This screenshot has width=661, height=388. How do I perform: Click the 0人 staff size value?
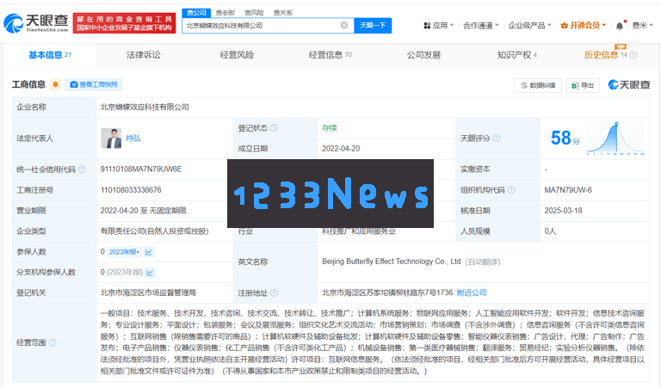tap(550, 231)
